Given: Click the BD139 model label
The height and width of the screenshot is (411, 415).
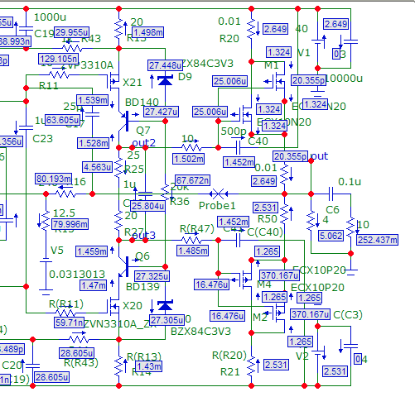Looking at the screenshot, I should (x=142, y=287).
